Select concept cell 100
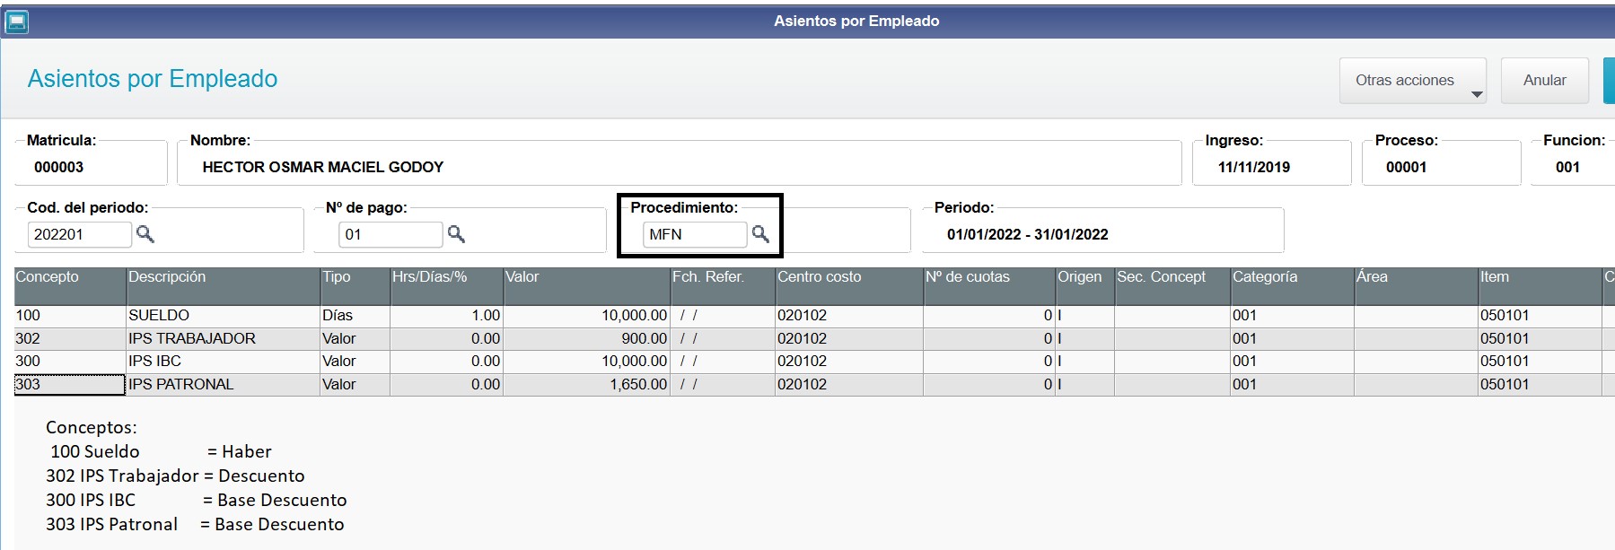 tap(70, 316)
